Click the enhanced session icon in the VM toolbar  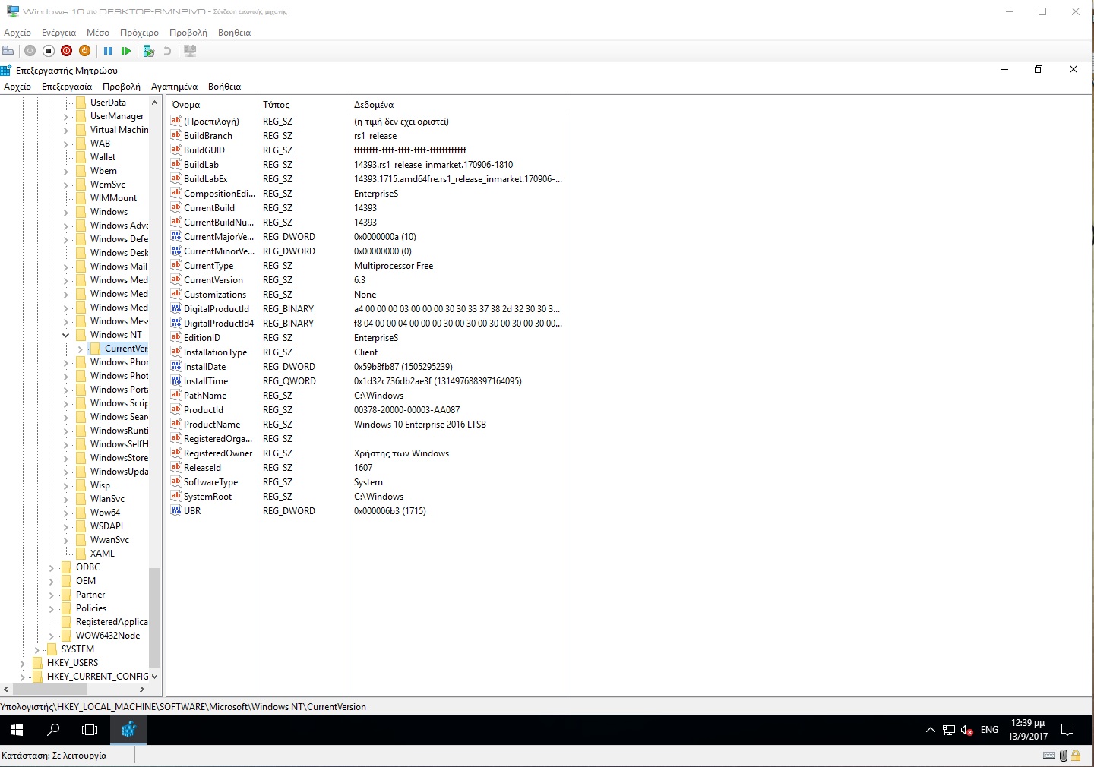click(190, 51)
